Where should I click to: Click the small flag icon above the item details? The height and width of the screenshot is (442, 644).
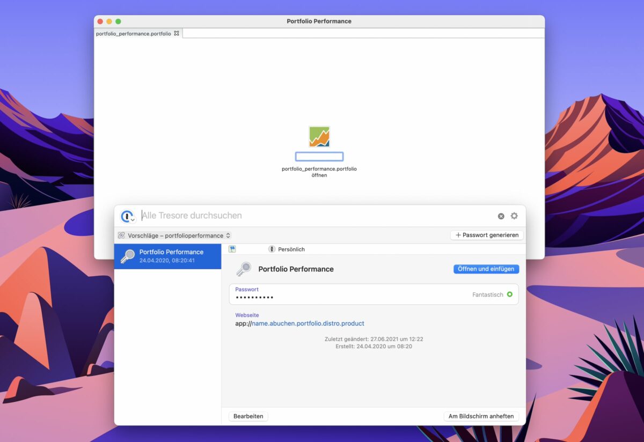232,249
